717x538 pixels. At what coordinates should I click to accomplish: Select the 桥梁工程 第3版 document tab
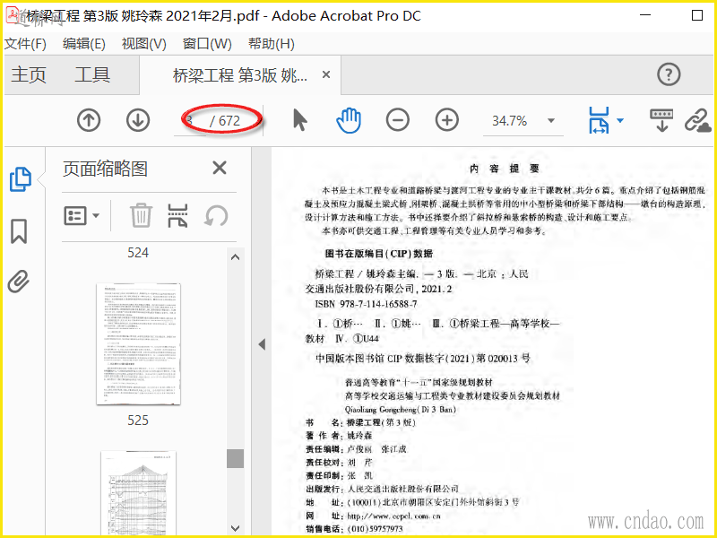pyautogui.click(x=239, y=75)
